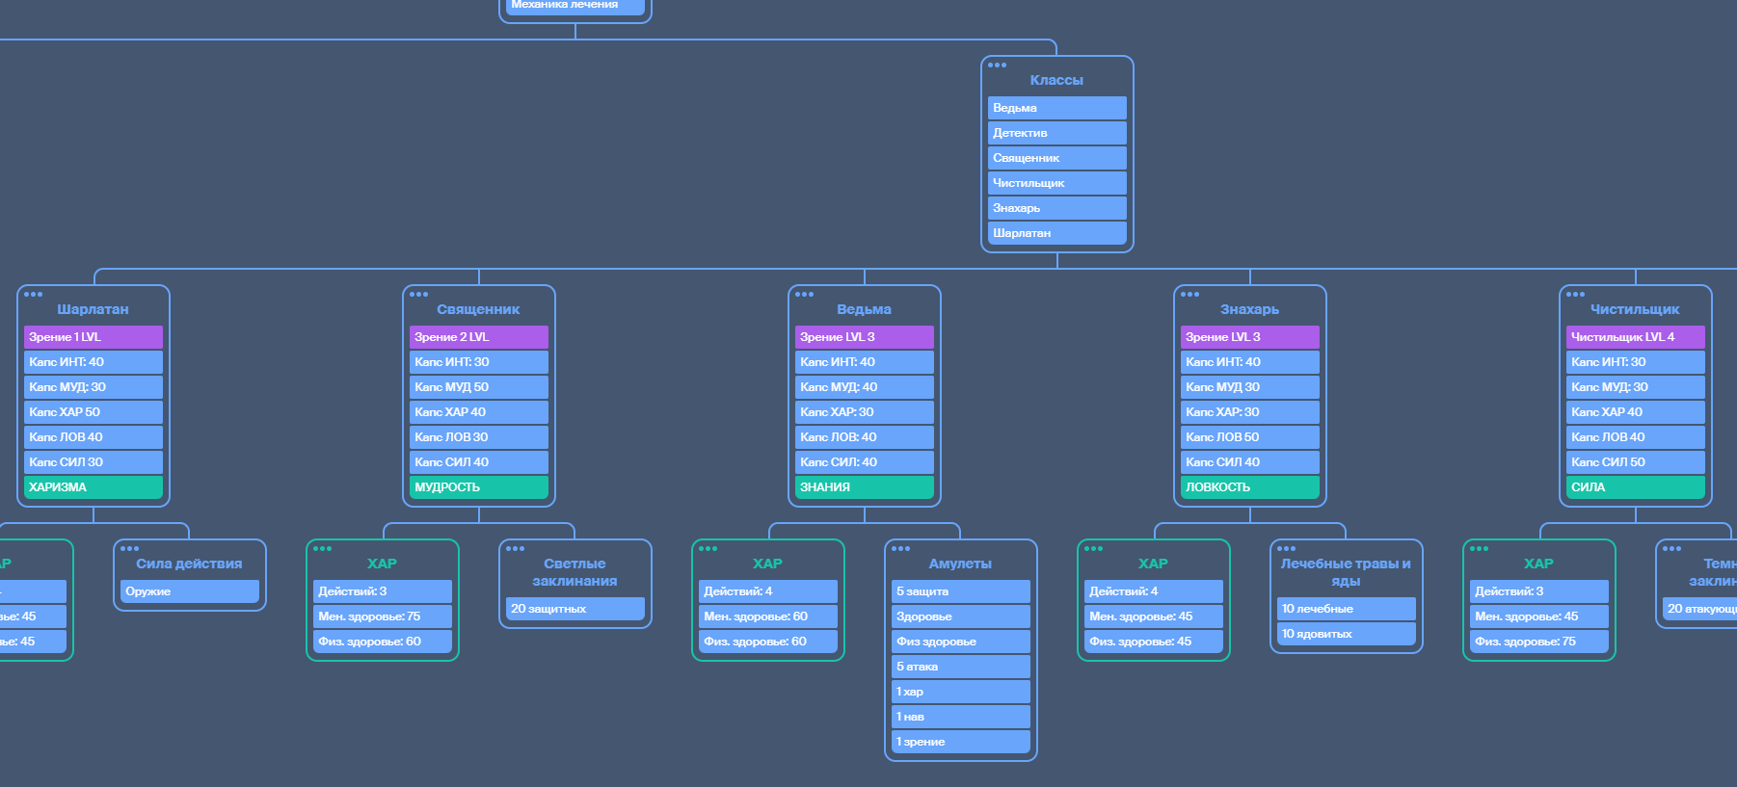Open three-dot menu on Шарлатан card
Screen dimensions: 1737x787
coord(33,295)
